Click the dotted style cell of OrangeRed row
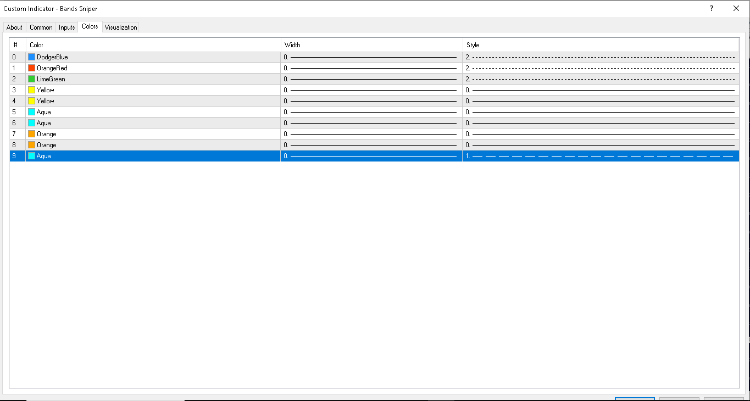The width and height of the screenshot is (750, 401). click(601, 68)
